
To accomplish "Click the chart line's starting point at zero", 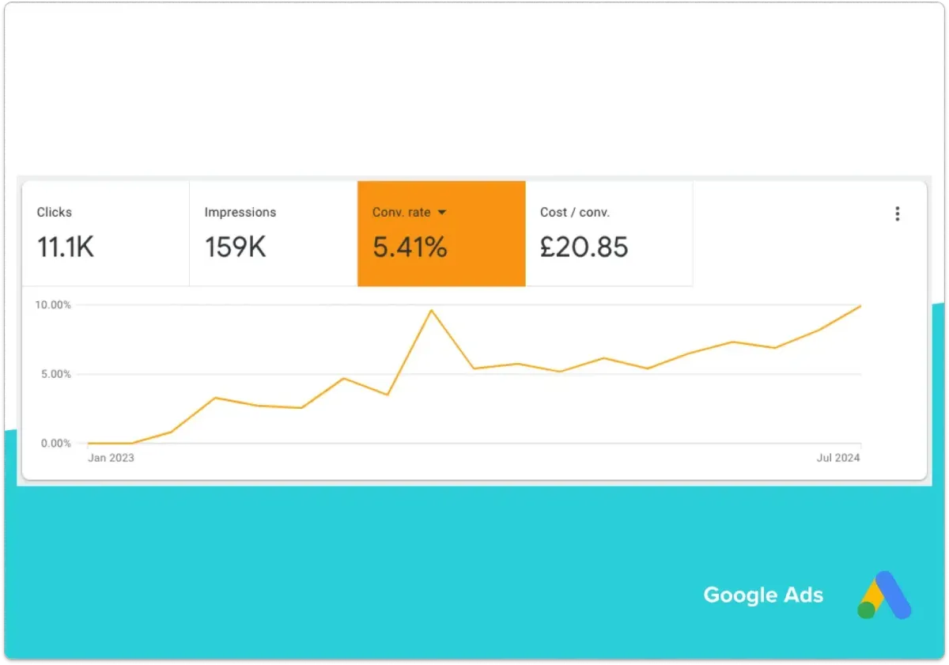I will click(x=89, y=444).
